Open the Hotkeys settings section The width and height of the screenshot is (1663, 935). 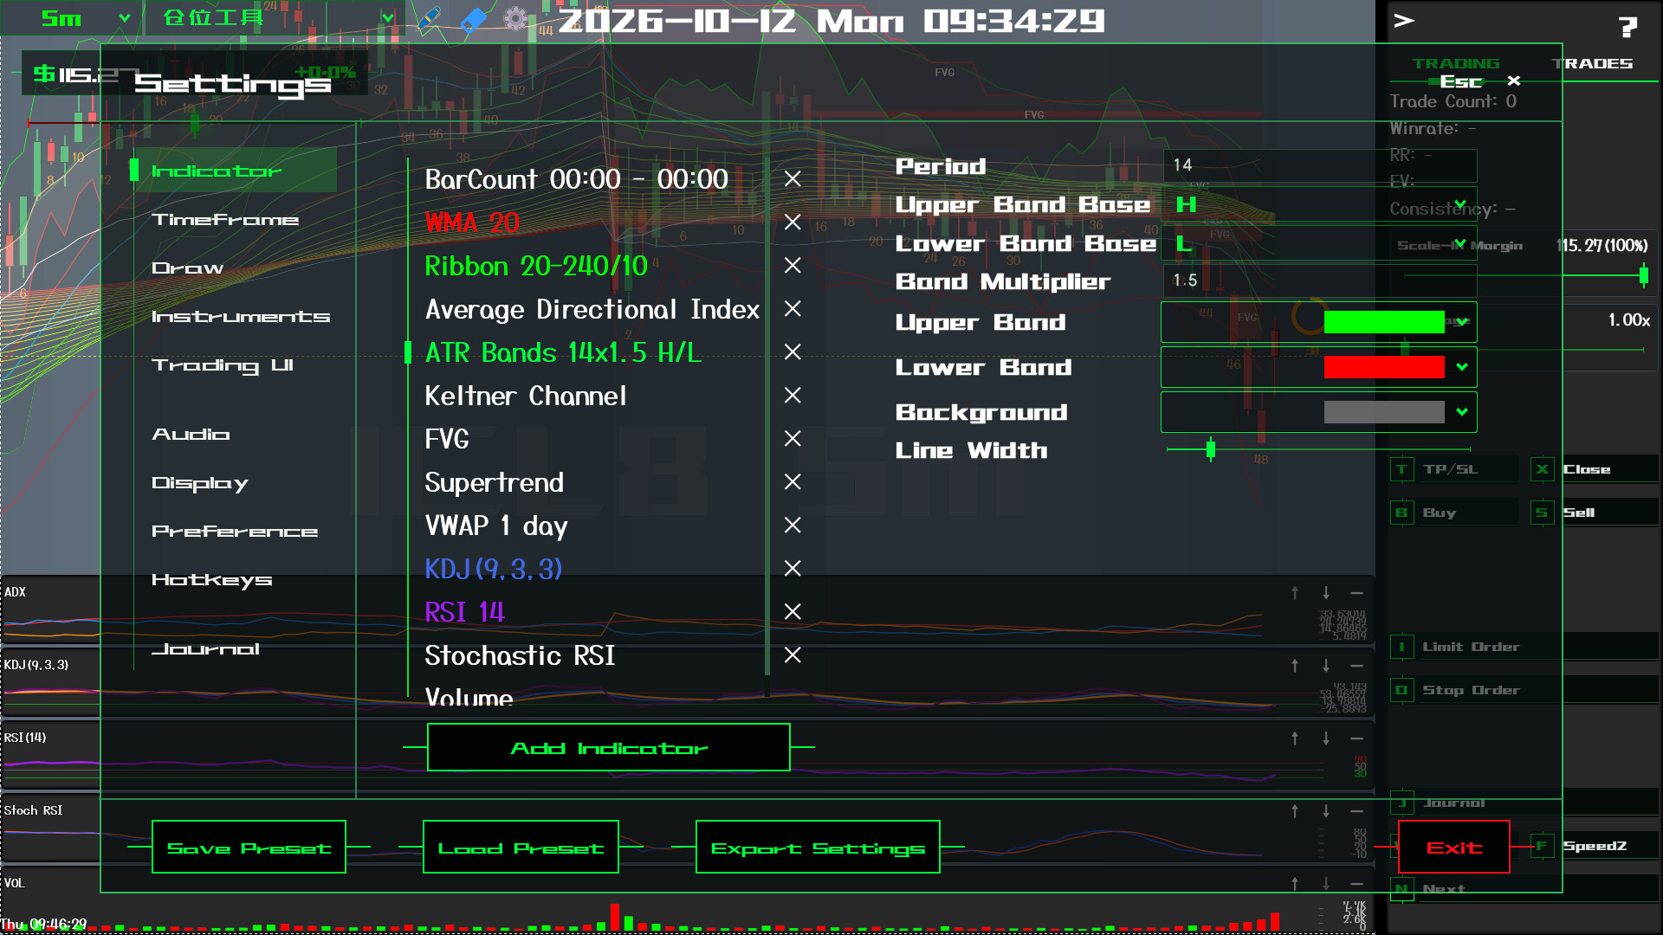(x=212, y=580)
